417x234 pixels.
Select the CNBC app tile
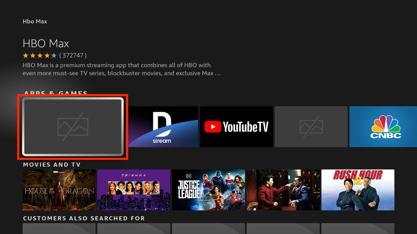pyautogui.click(x=383, y=127)
